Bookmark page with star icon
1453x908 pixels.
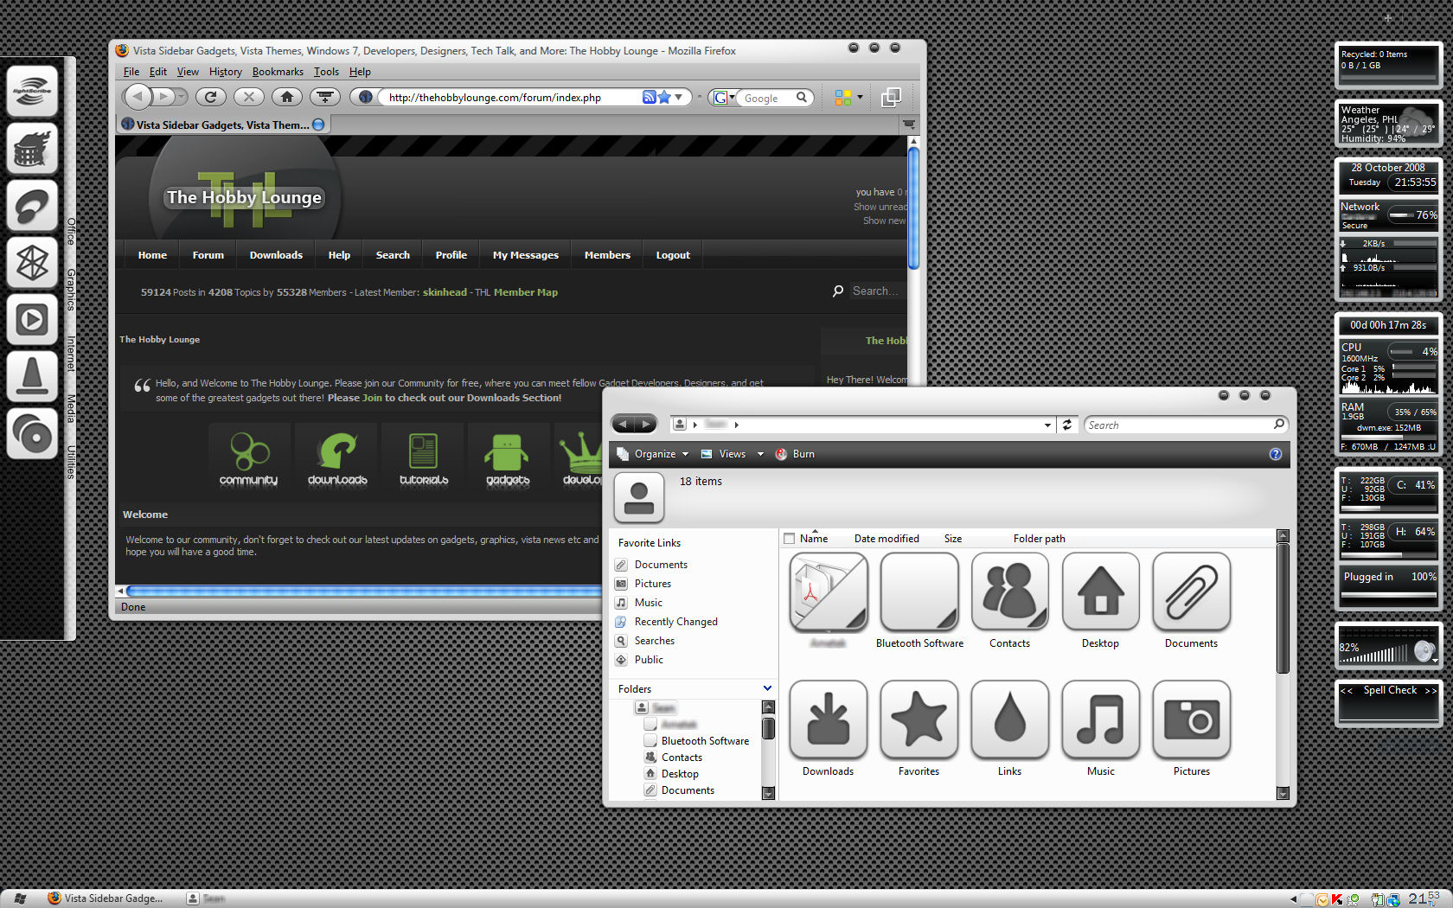(663, 97)
